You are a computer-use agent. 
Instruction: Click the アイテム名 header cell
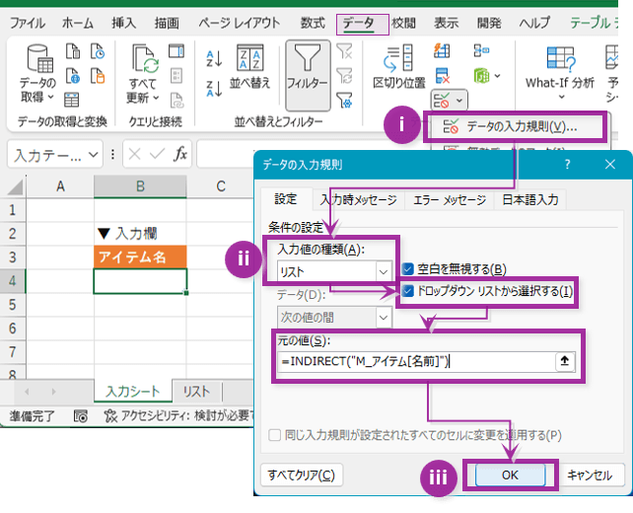[140, 257]
